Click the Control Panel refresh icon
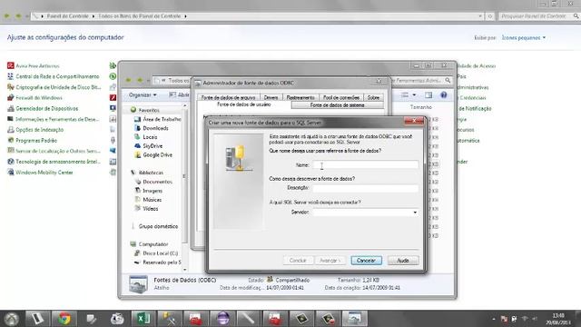This screenshot has height=327, width=581. point(490,16)
